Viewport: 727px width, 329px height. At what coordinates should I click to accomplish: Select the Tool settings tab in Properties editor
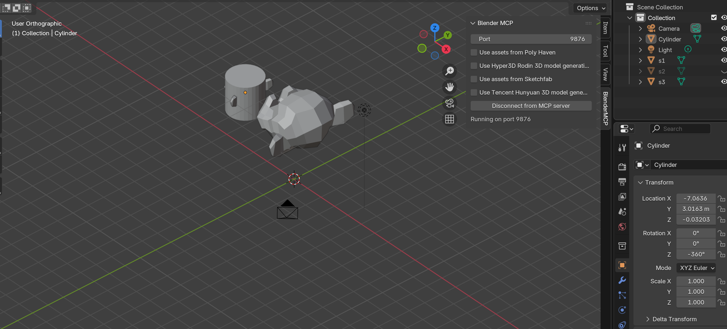tap(622, 147)
